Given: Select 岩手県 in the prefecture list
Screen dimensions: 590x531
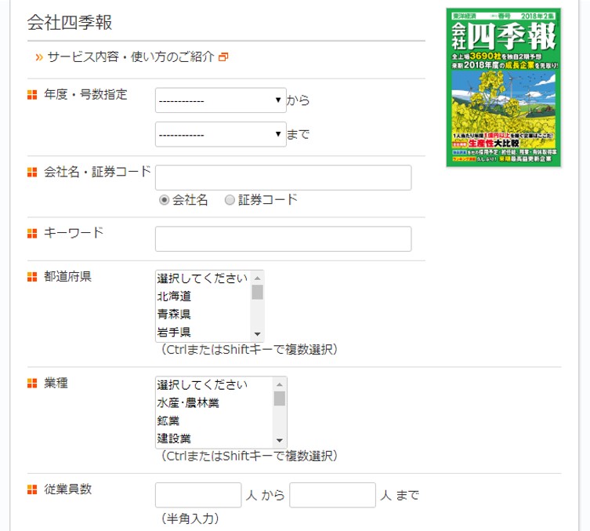Looking at the screenshot, I should pos(203,332).
